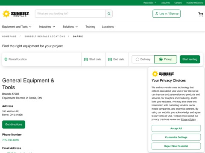The image size is (205, 153).
Task: Click the 535 Welham Rd address text
Action: [x=11, y=111]
